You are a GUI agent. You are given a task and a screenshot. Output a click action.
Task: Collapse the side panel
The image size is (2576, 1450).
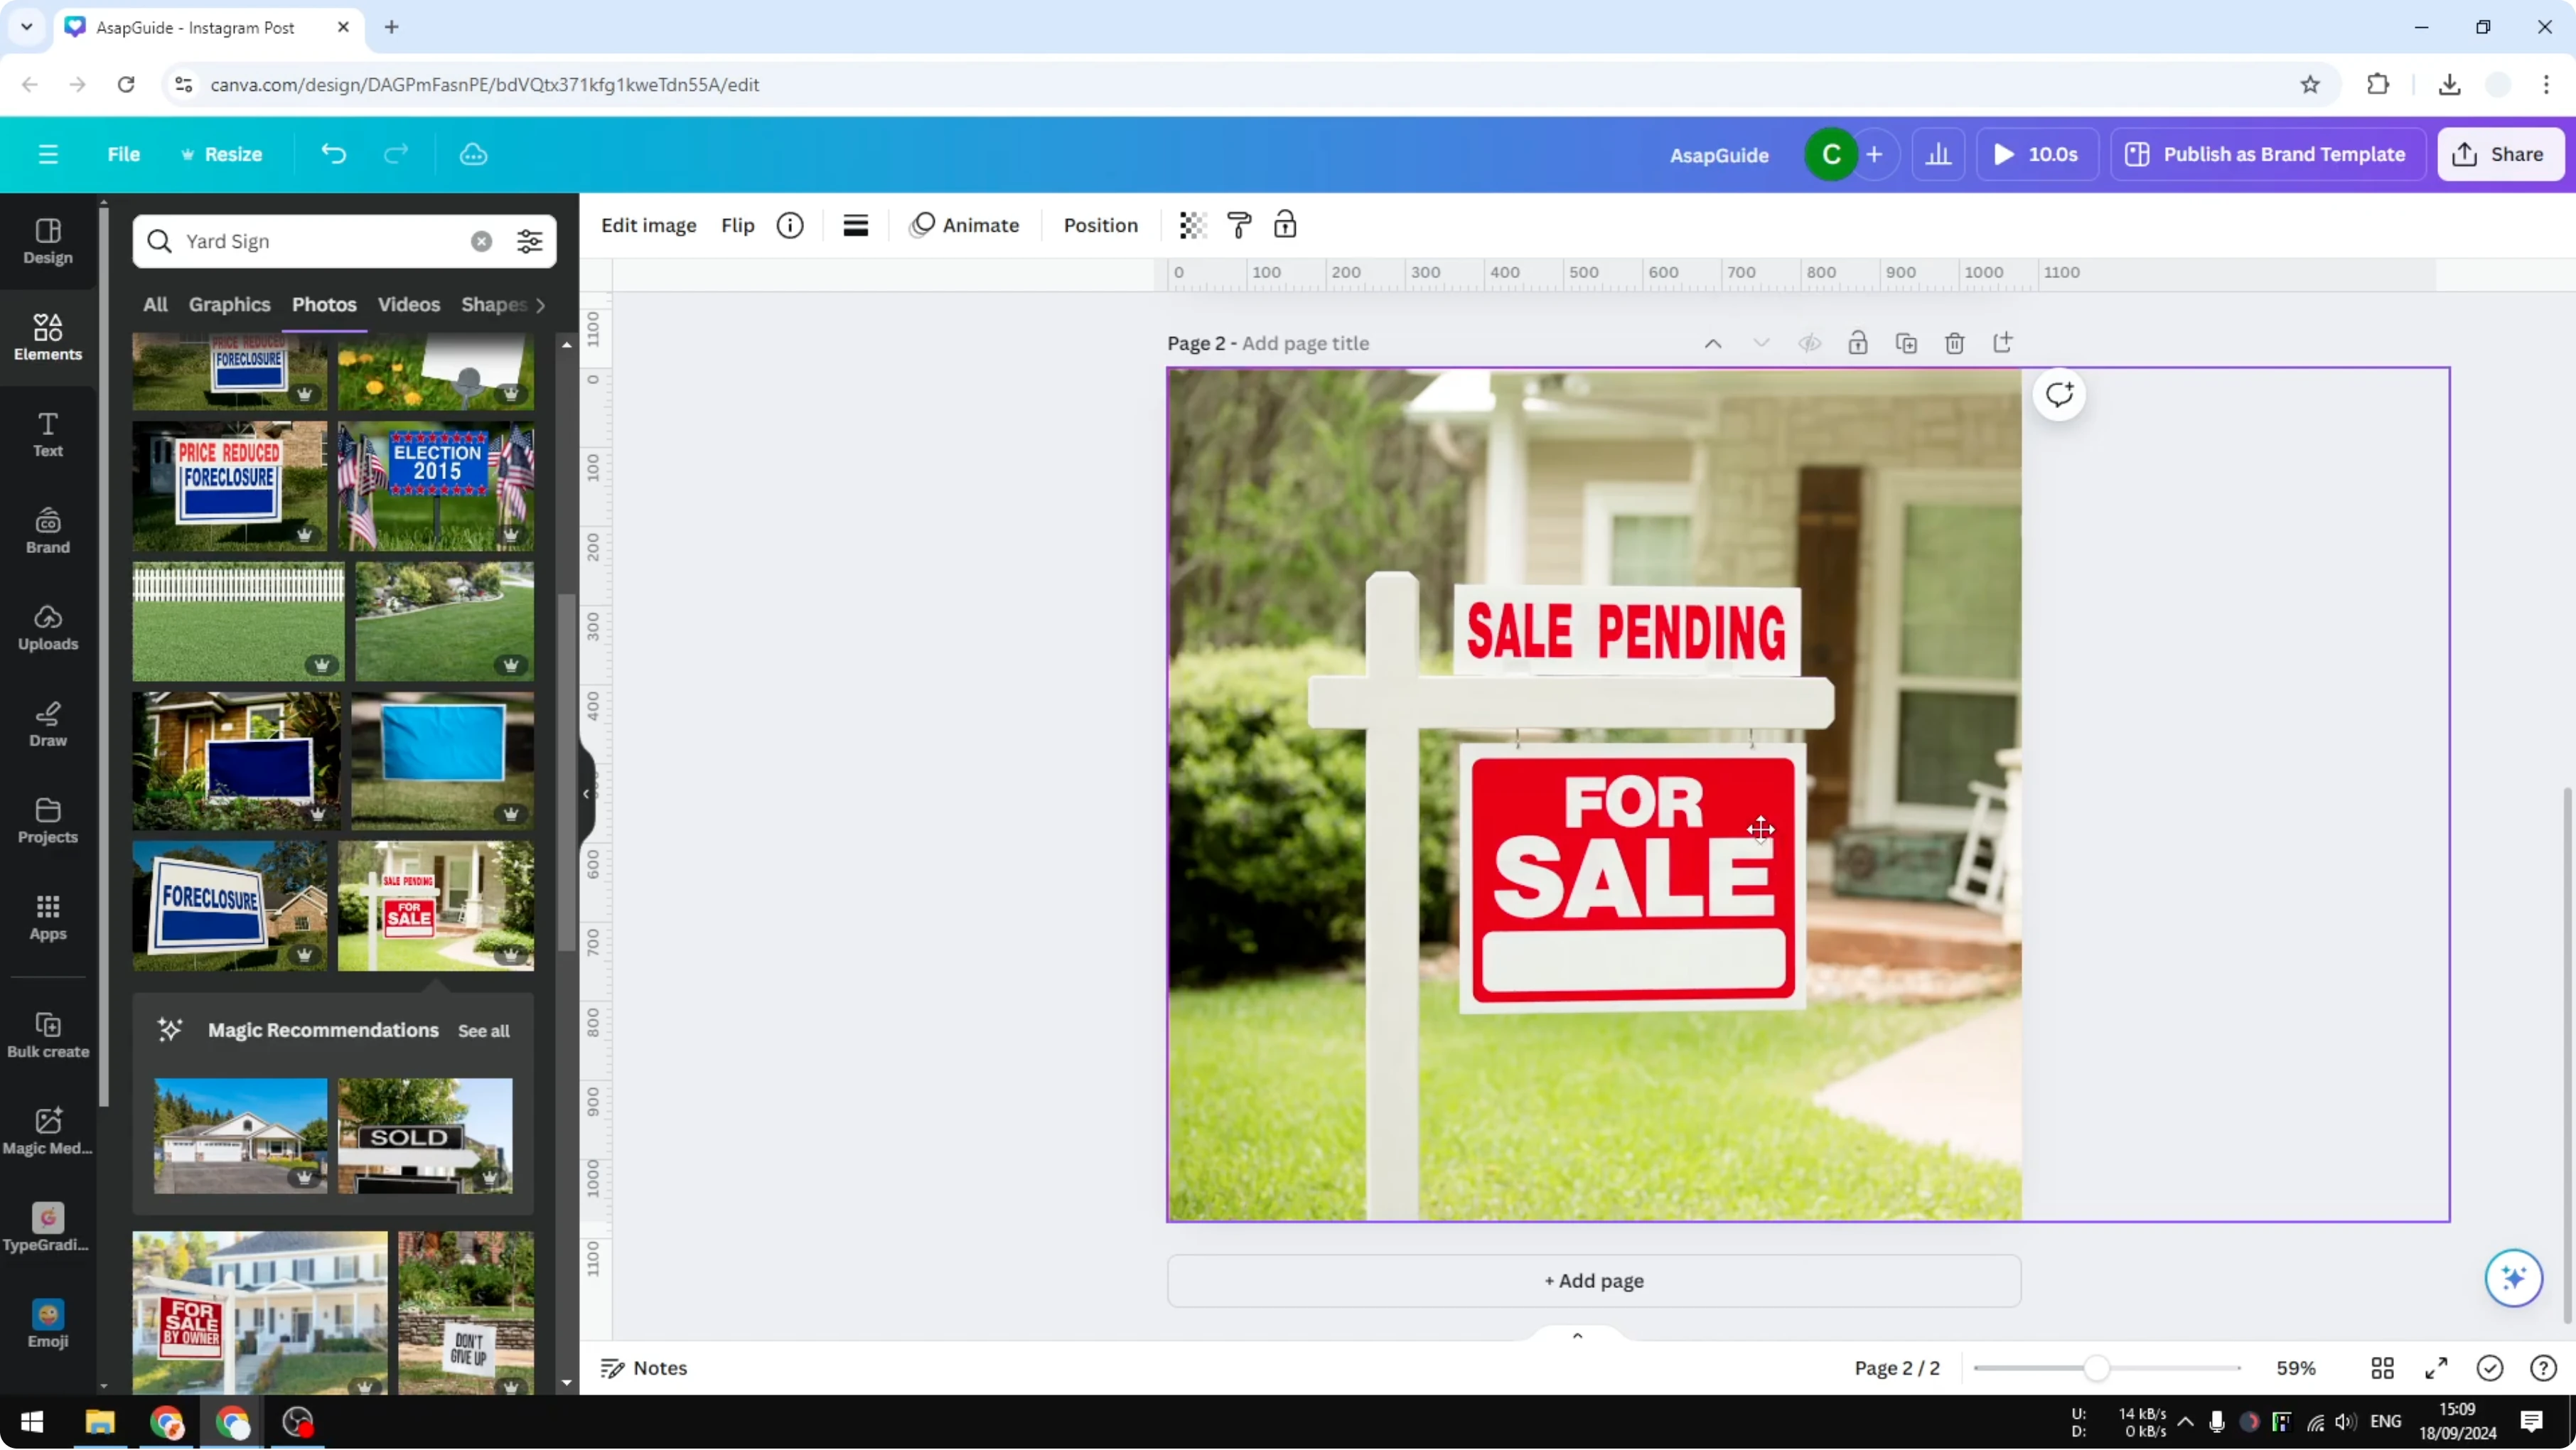pos(587,794)
